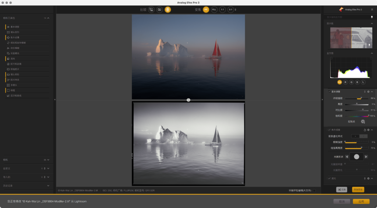Go to the previous 光圈形状 shape
Viewport: 377px width, 208px height.
click(347, 157)
